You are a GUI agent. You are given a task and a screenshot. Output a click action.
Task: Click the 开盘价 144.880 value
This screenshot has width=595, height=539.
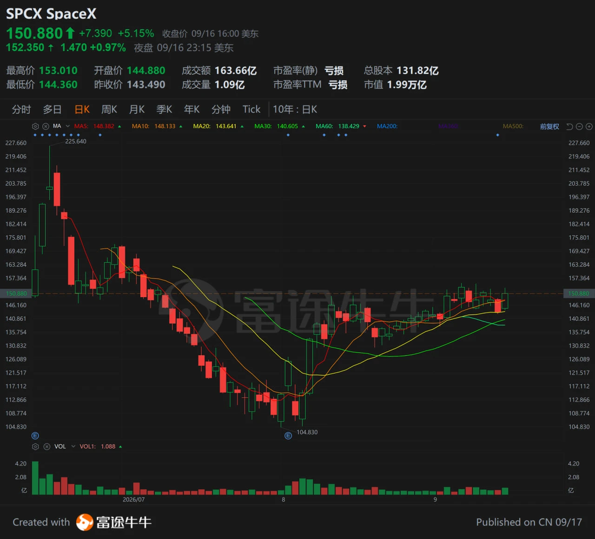(146, 71)
